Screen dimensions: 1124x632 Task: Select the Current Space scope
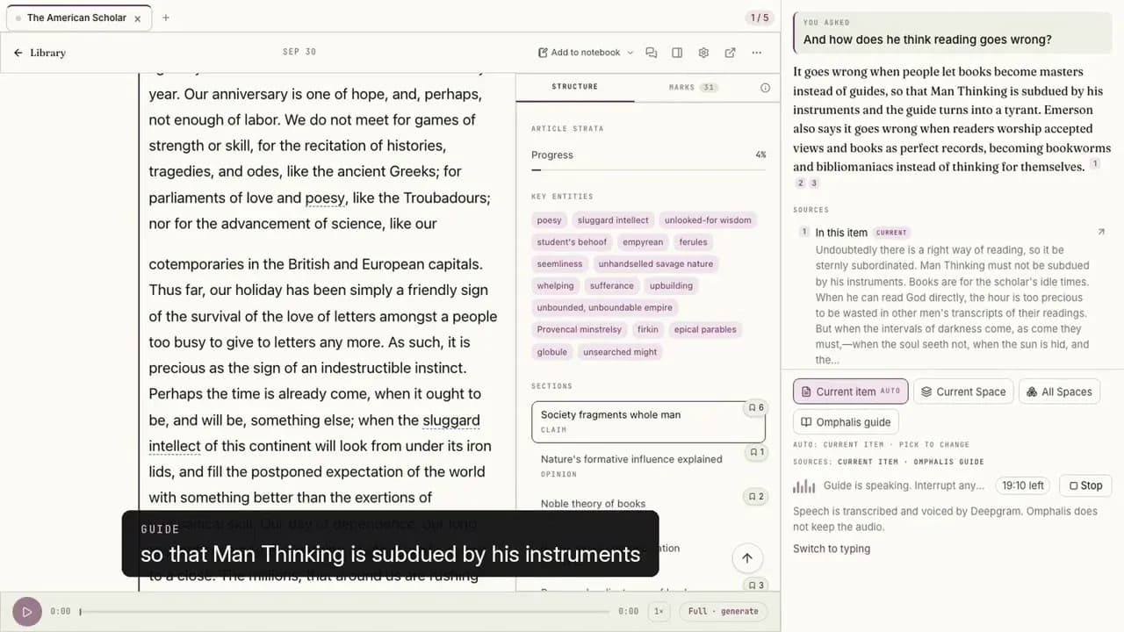963,391
